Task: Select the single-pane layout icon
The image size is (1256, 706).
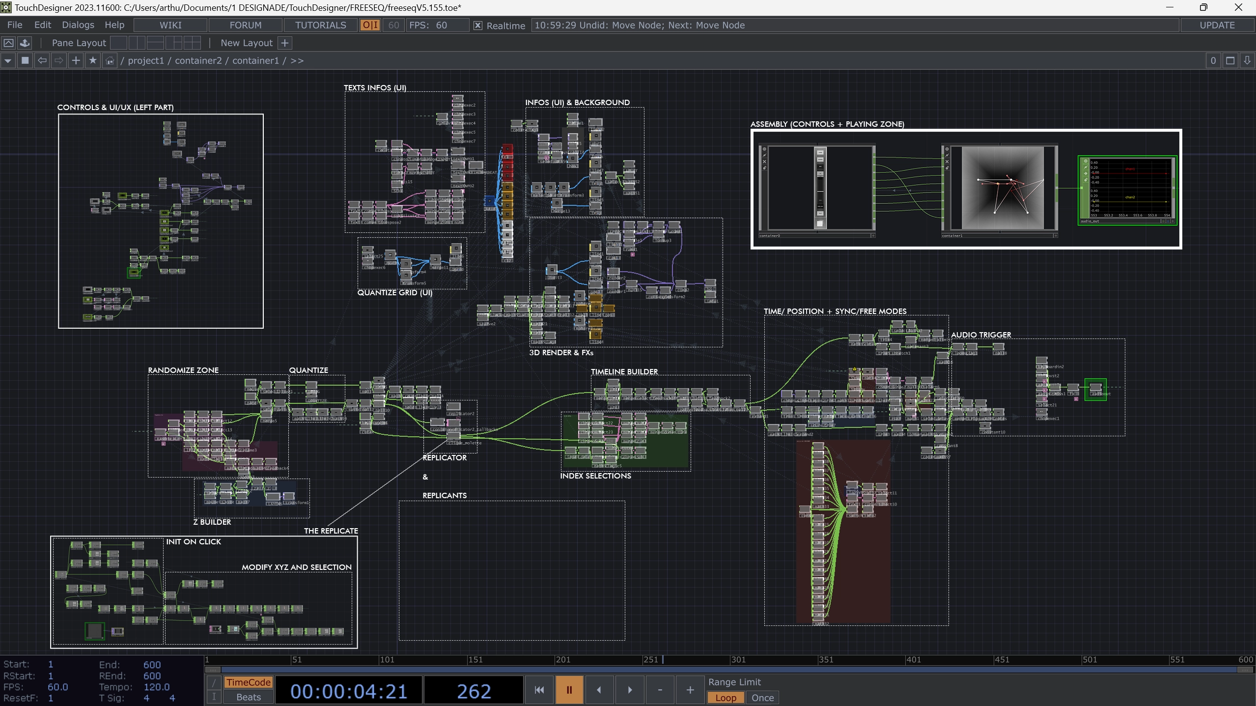Action: click(118, 43)
